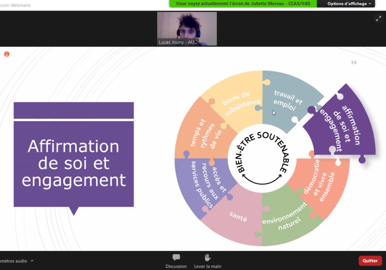Click the 'environnement naturel' green segment

[x=286, y=217]
